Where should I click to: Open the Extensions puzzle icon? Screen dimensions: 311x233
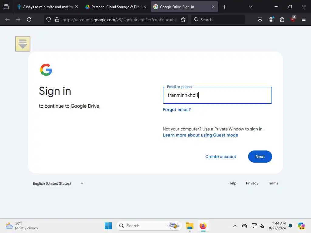[282, 19]
